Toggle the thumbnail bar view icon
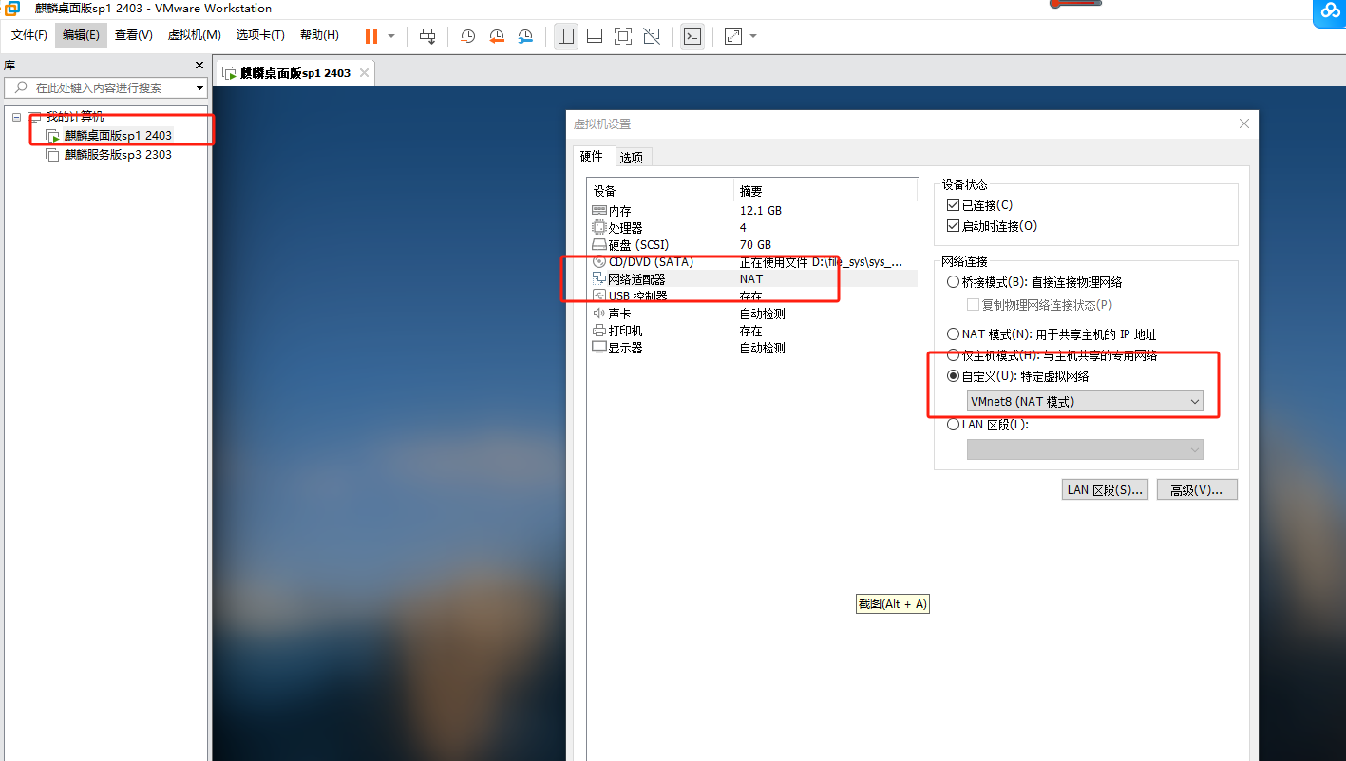1346x761 pixels. [595, 36]
